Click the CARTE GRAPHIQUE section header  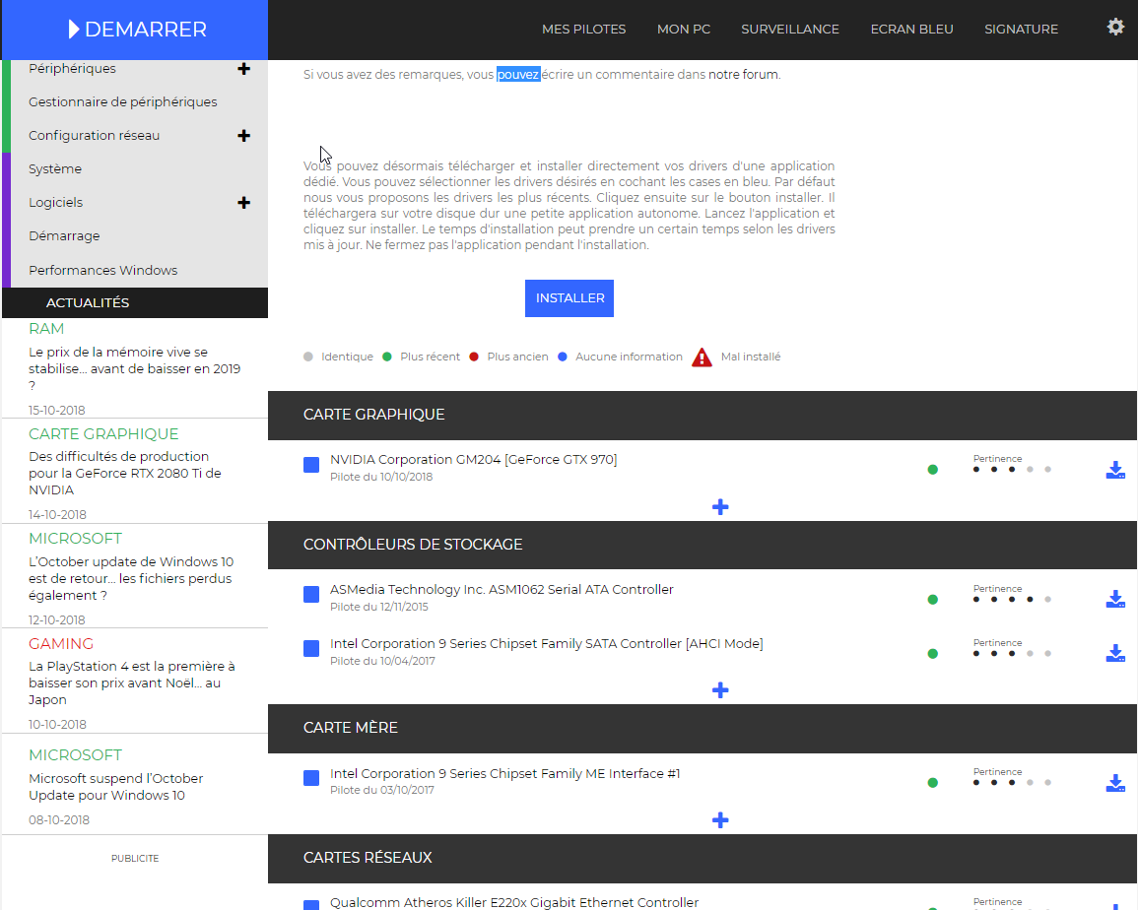(702, 415)
